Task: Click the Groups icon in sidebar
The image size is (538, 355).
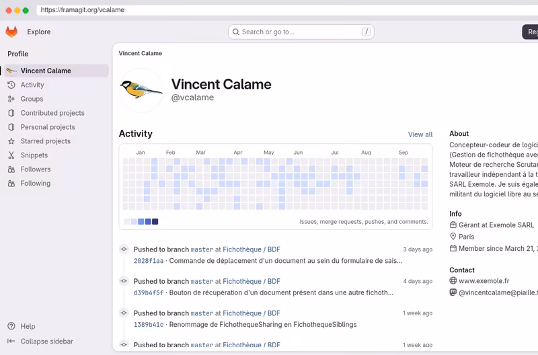Action: coord(11,99)
